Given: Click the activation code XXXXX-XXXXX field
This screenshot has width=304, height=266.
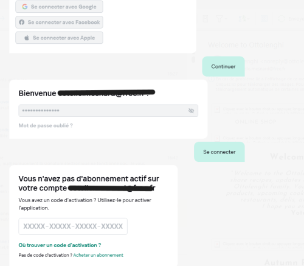Looking at the screenshot, I should pos(73,226).
